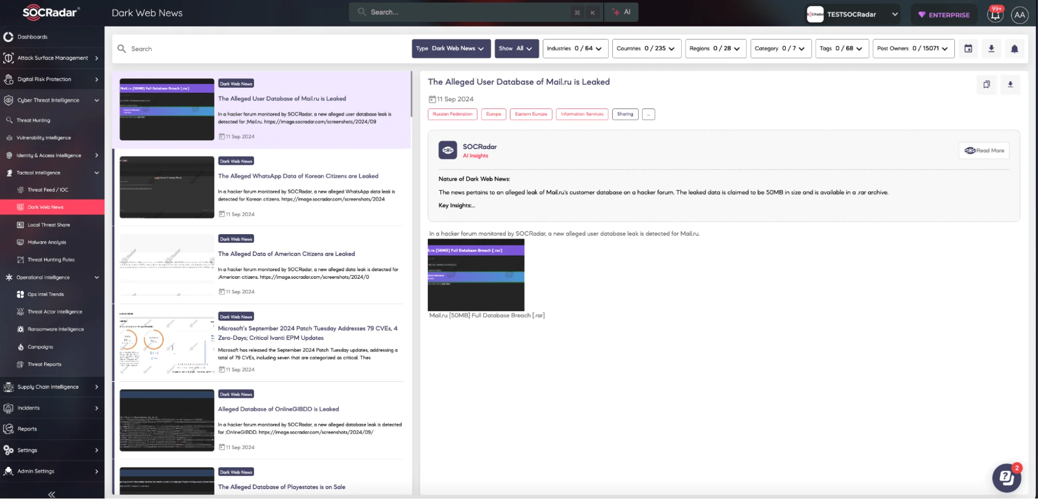Open the Tags filter dropdown

(842, 49)
